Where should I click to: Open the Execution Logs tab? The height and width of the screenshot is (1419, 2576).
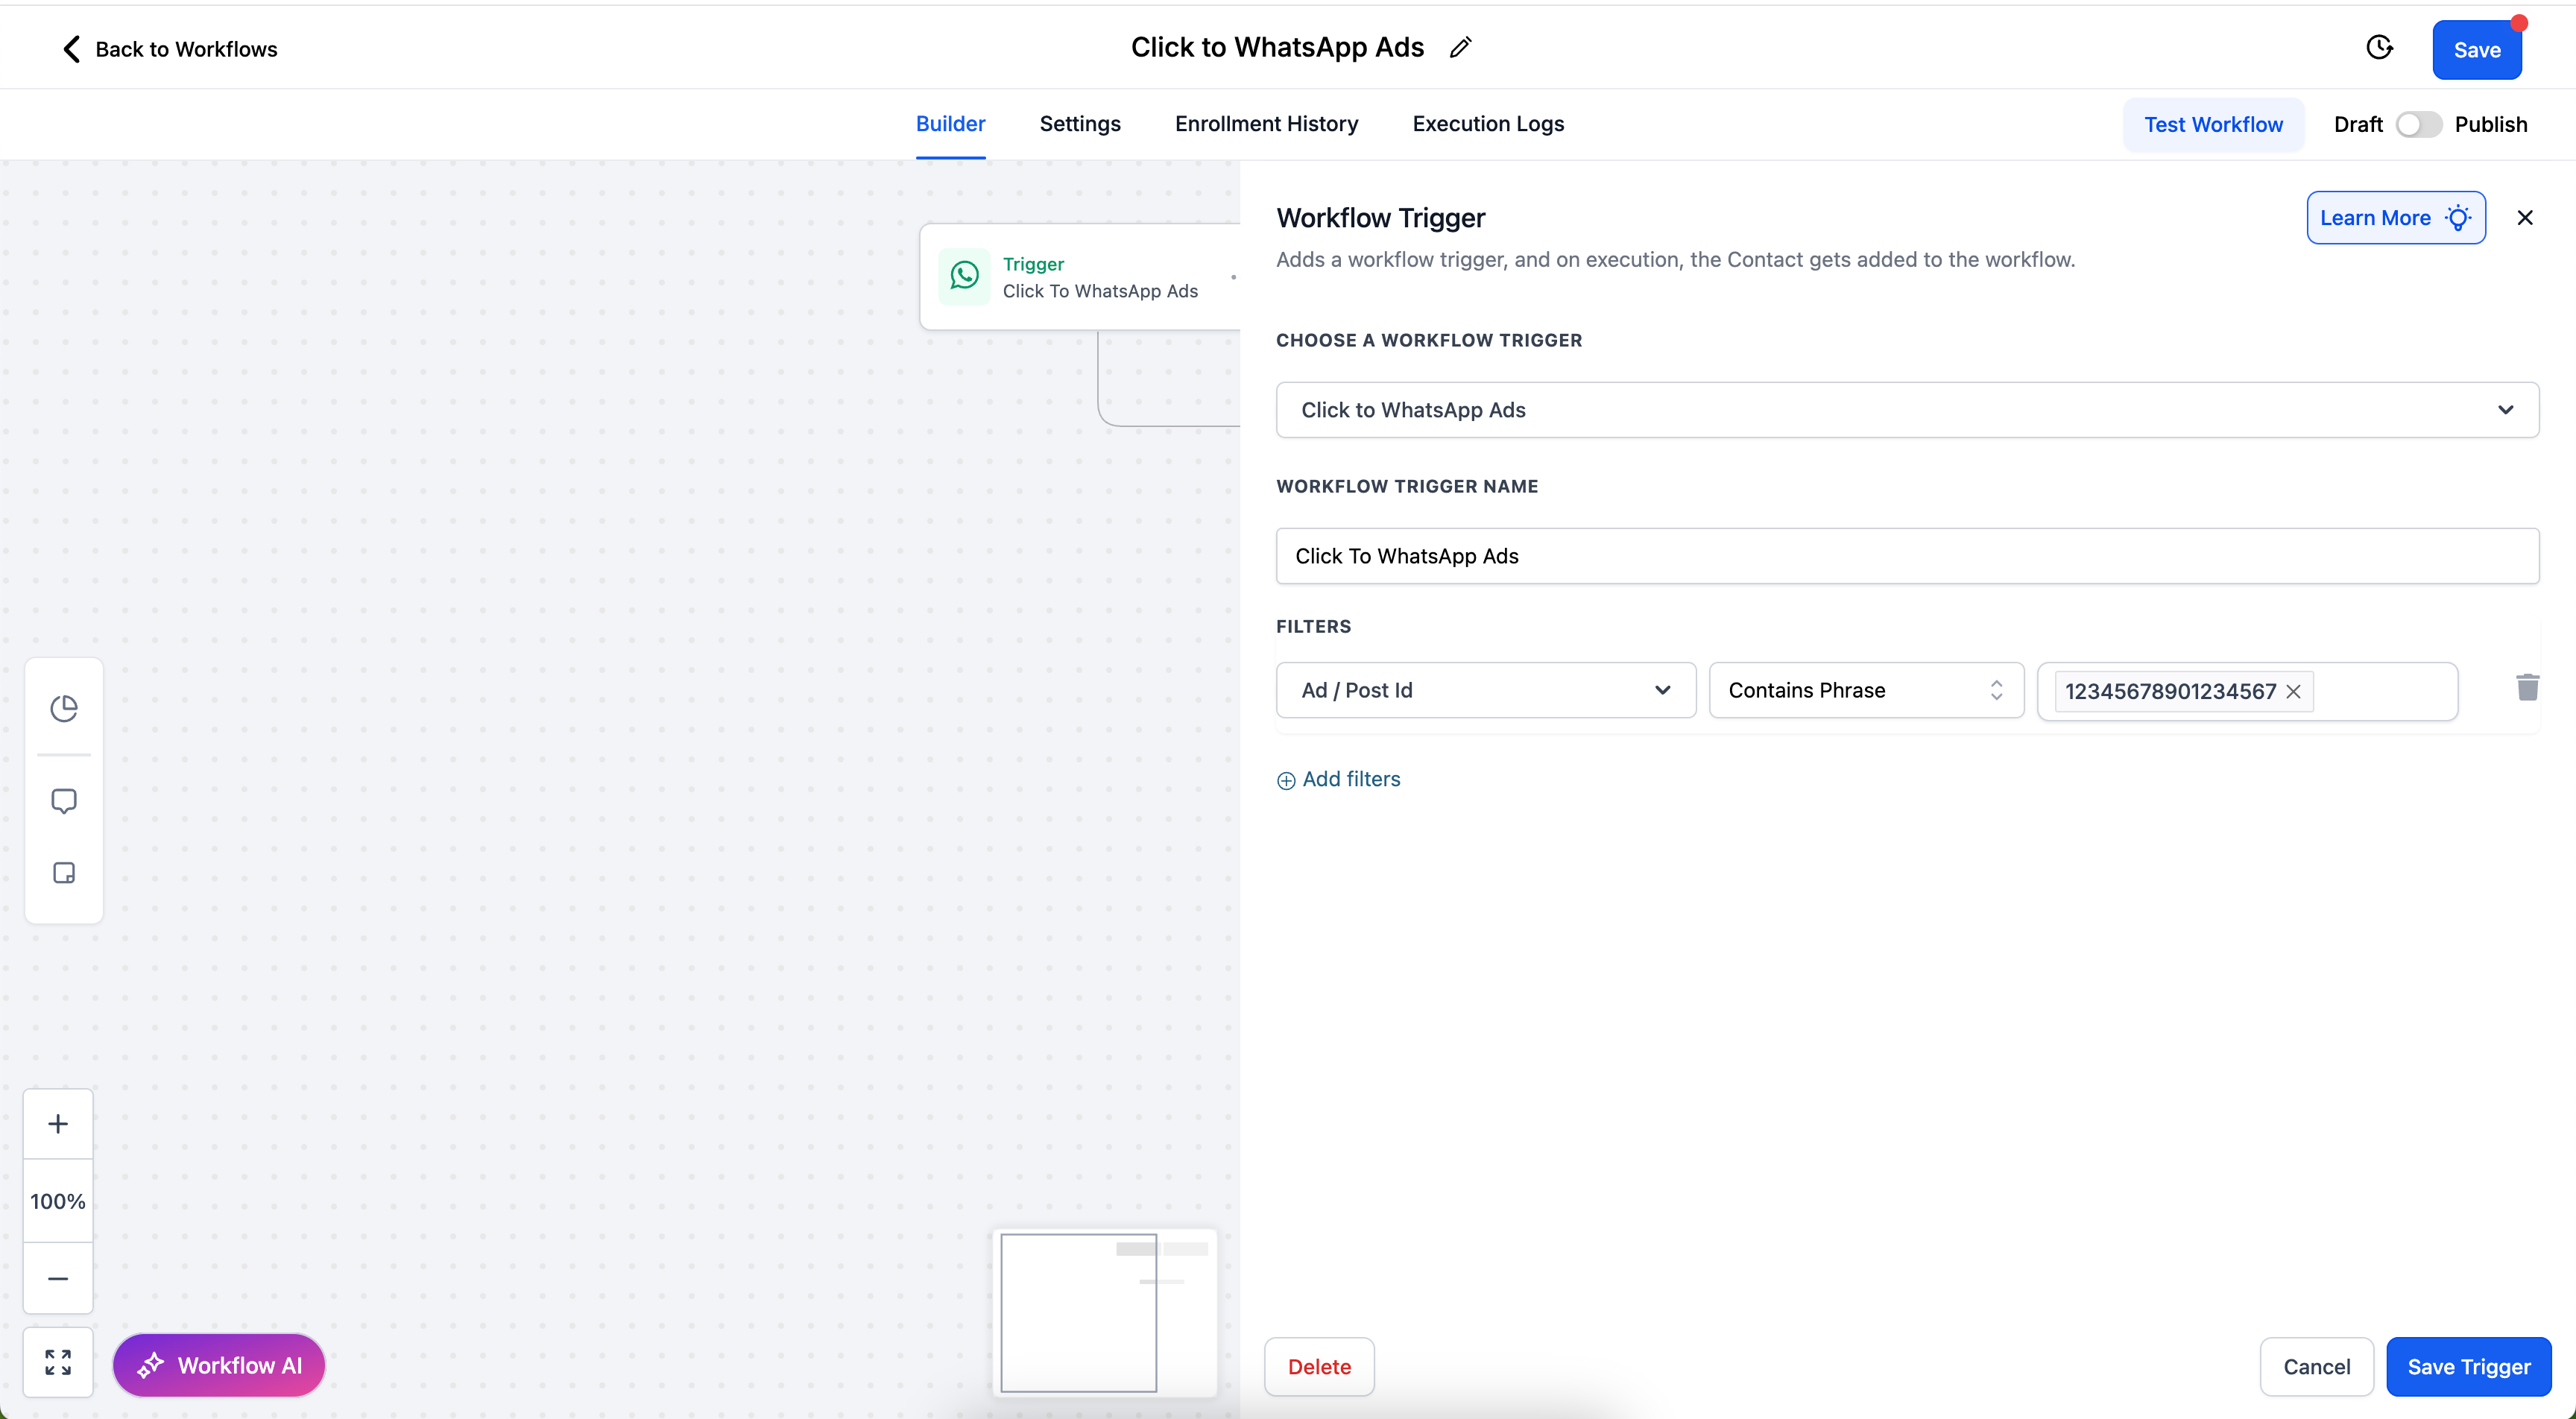[x=1488, y=124]
